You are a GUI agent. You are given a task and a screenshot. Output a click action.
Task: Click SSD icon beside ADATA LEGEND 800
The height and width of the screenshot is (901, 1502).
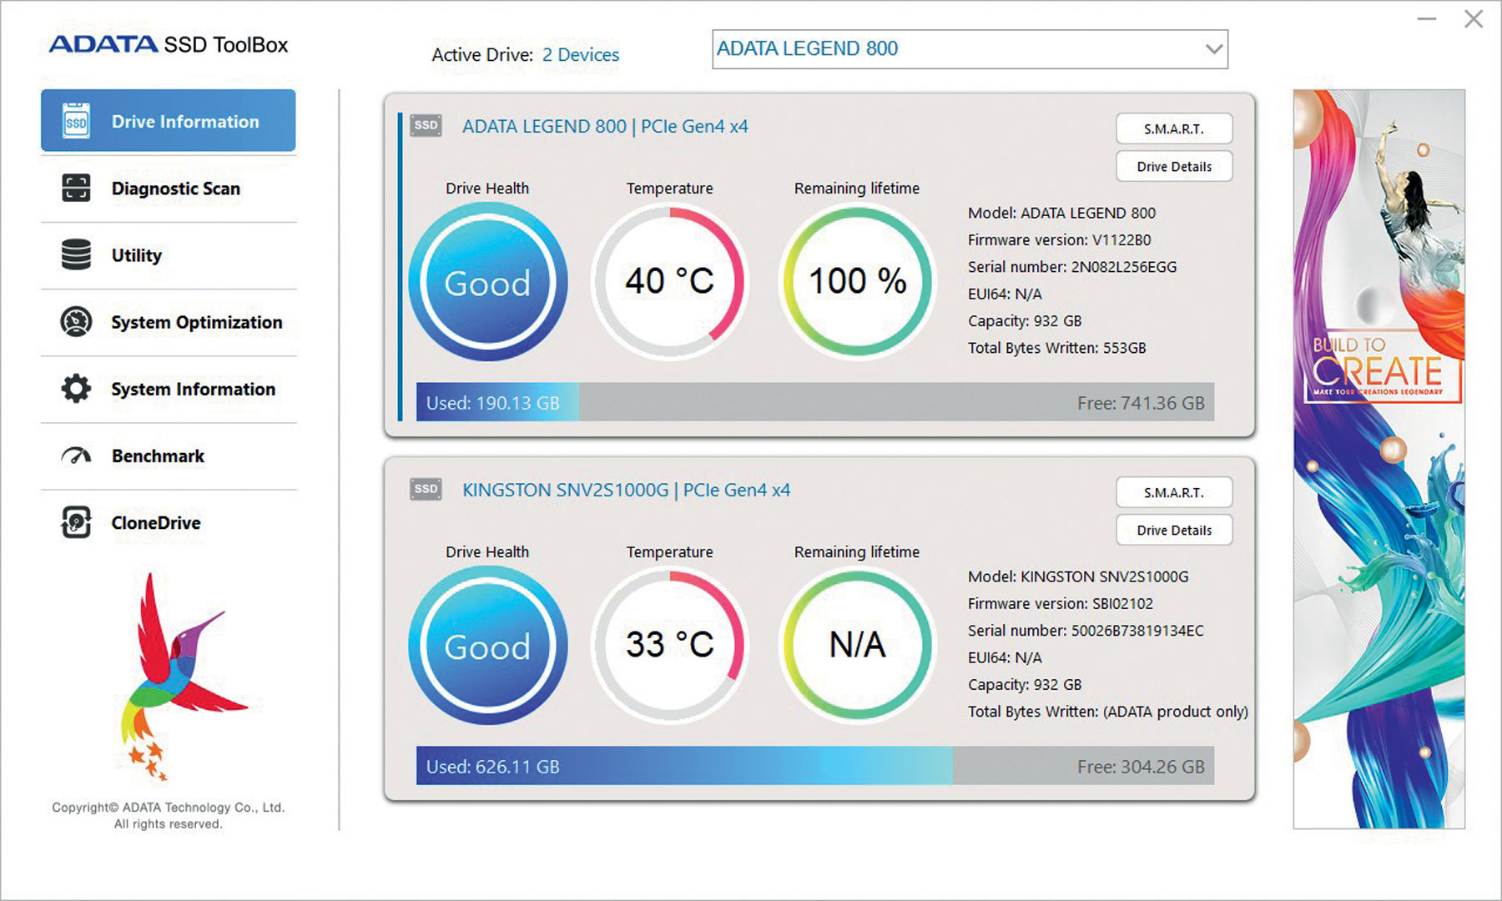(x=426, y=126)
